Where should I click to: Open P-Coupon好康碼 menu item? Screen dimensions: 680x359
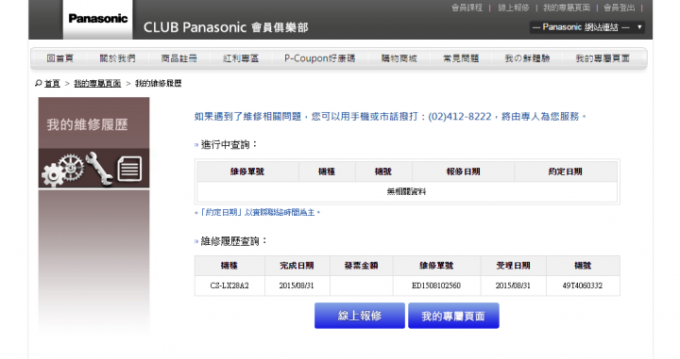coord(319,58)
